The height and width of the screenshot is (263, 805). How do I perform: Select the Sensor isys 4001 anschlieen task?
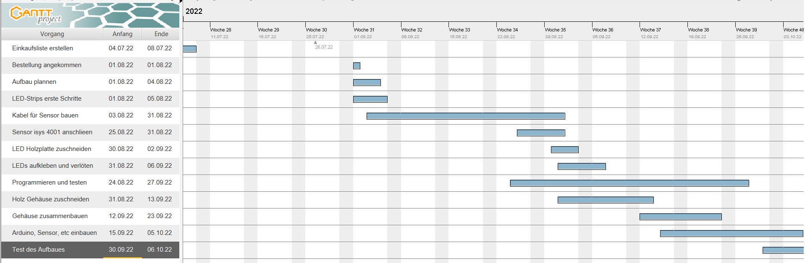tap(52, 132)
